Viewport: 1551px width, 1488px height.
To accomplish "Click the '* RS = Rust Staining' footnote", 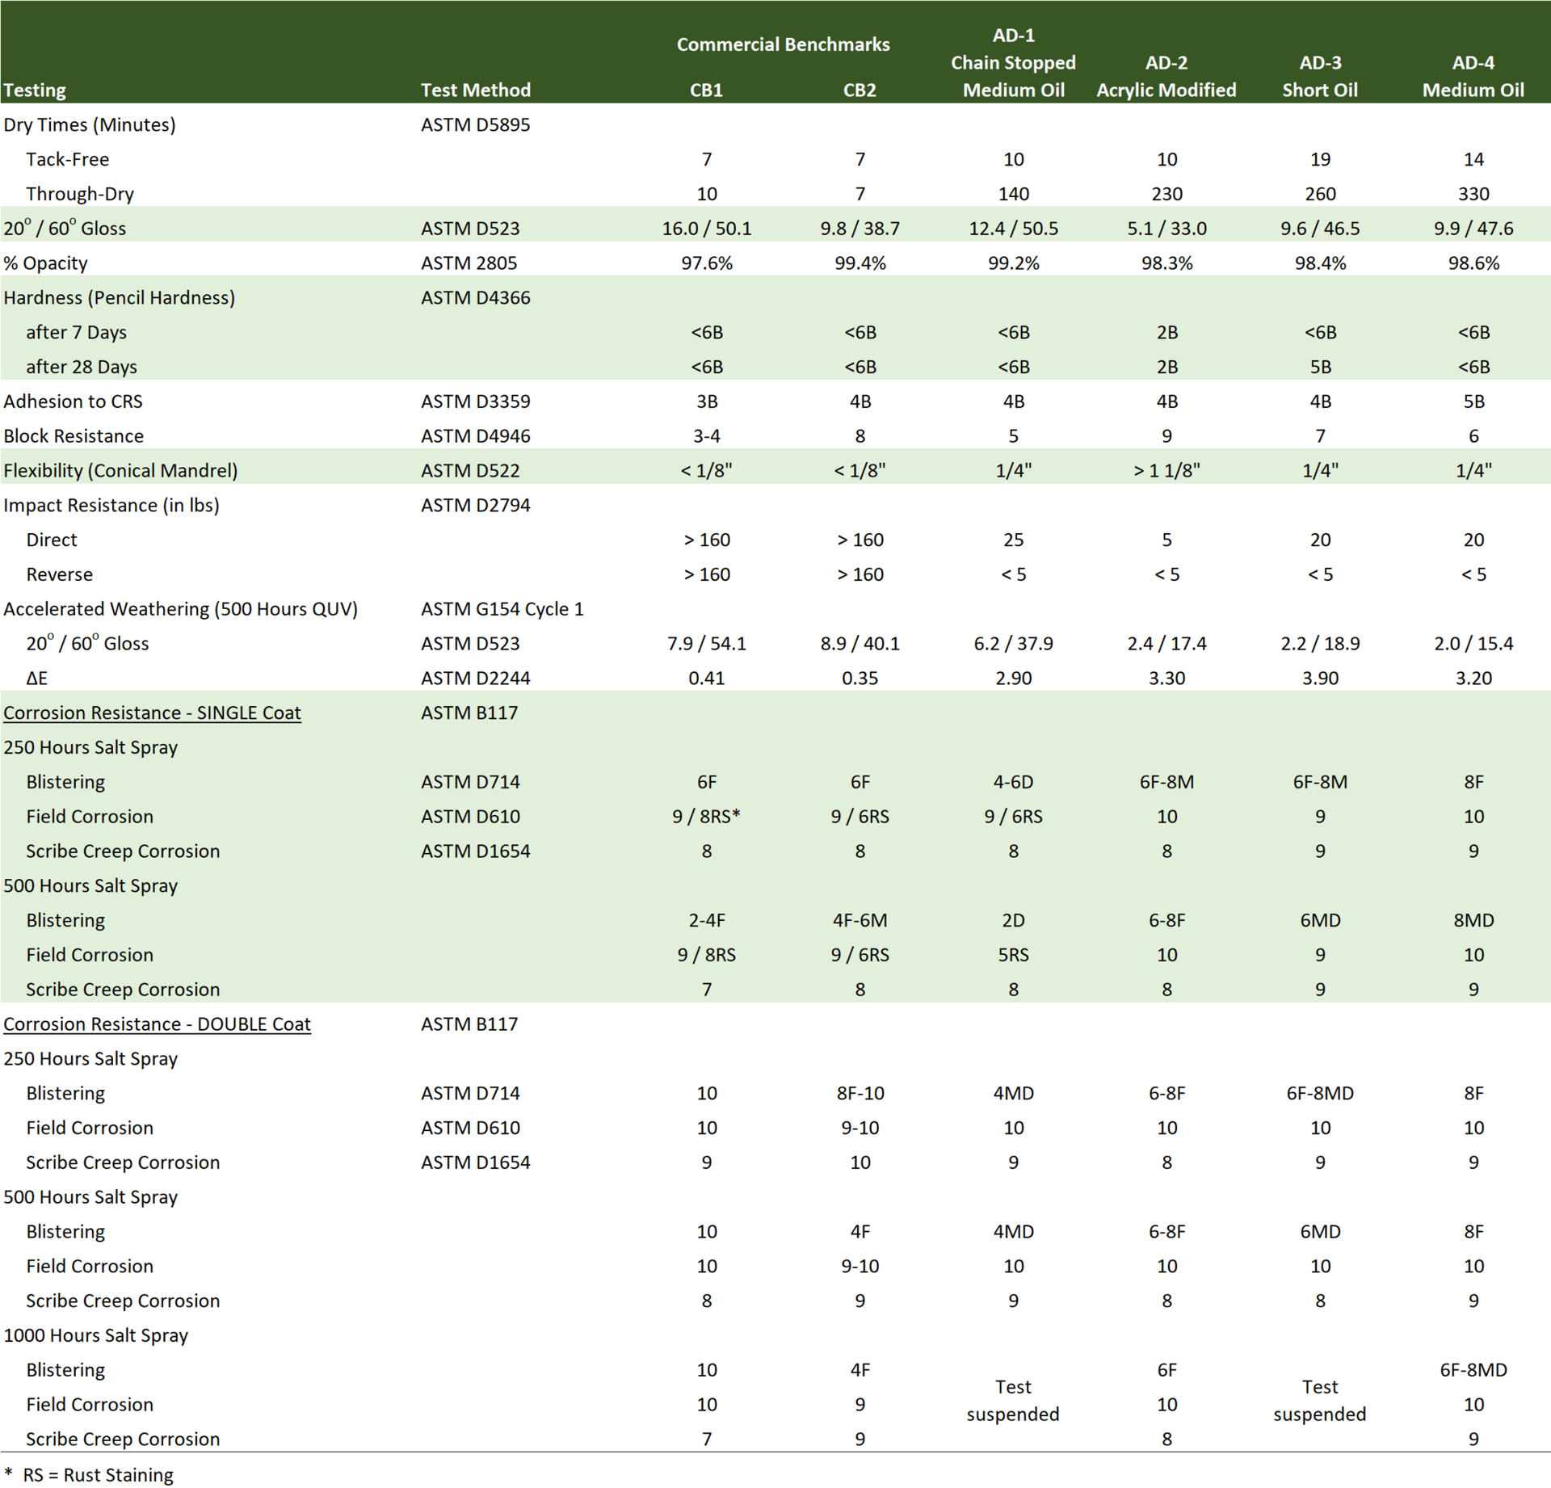I will coord(88,1475).
